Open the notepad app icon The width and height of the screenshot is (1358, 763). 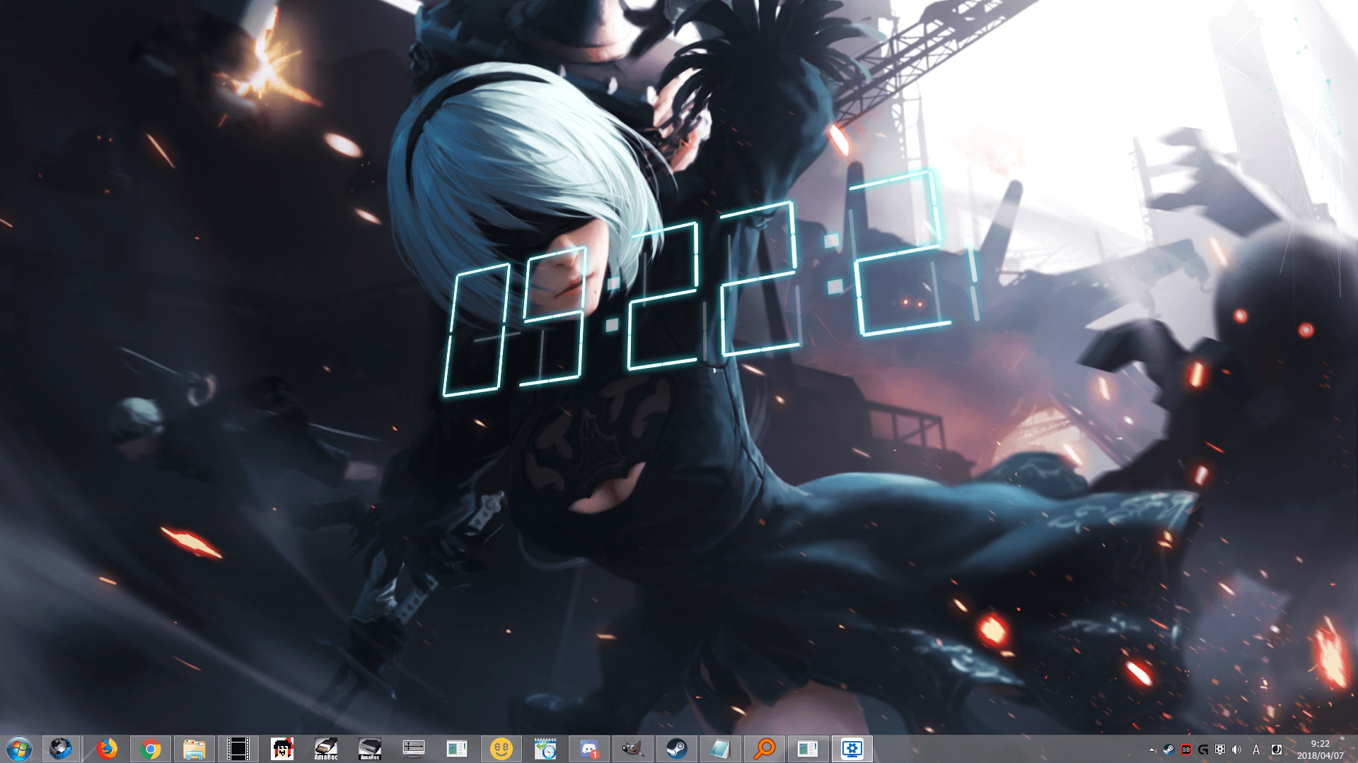point(721,749)
